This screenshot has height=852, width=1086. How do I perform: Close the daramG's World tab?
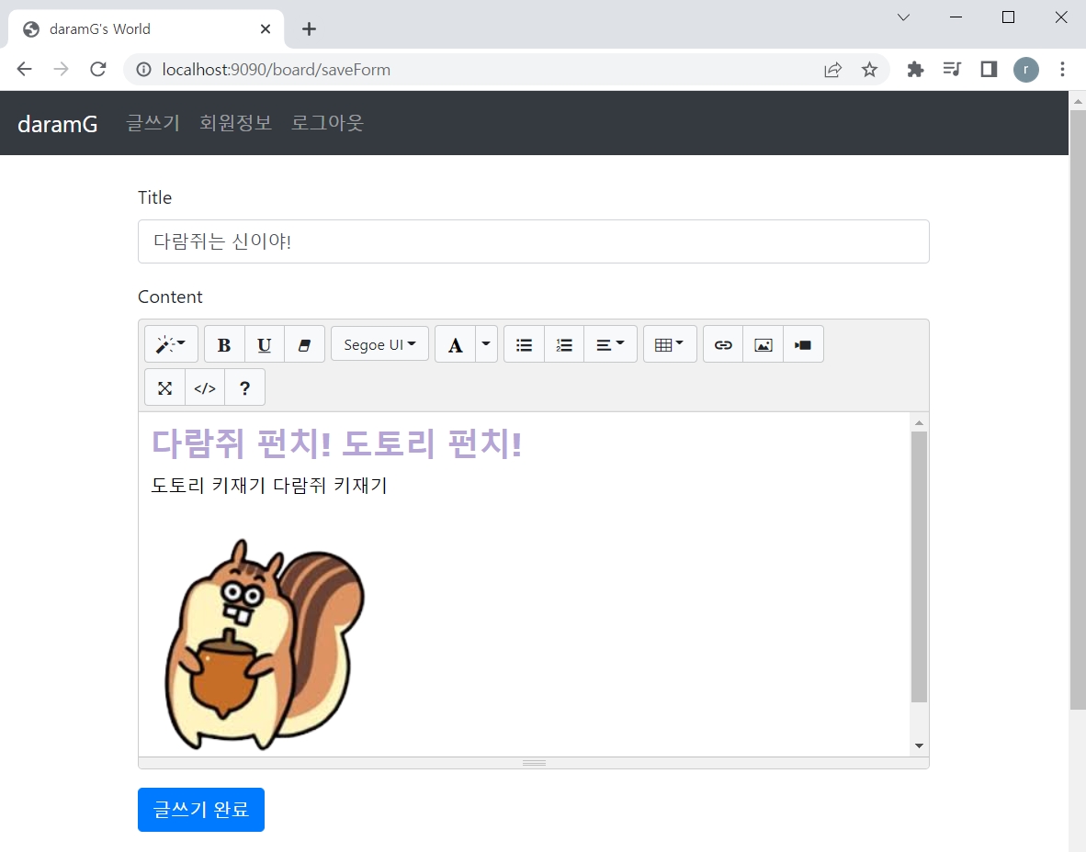click(266, 29)
